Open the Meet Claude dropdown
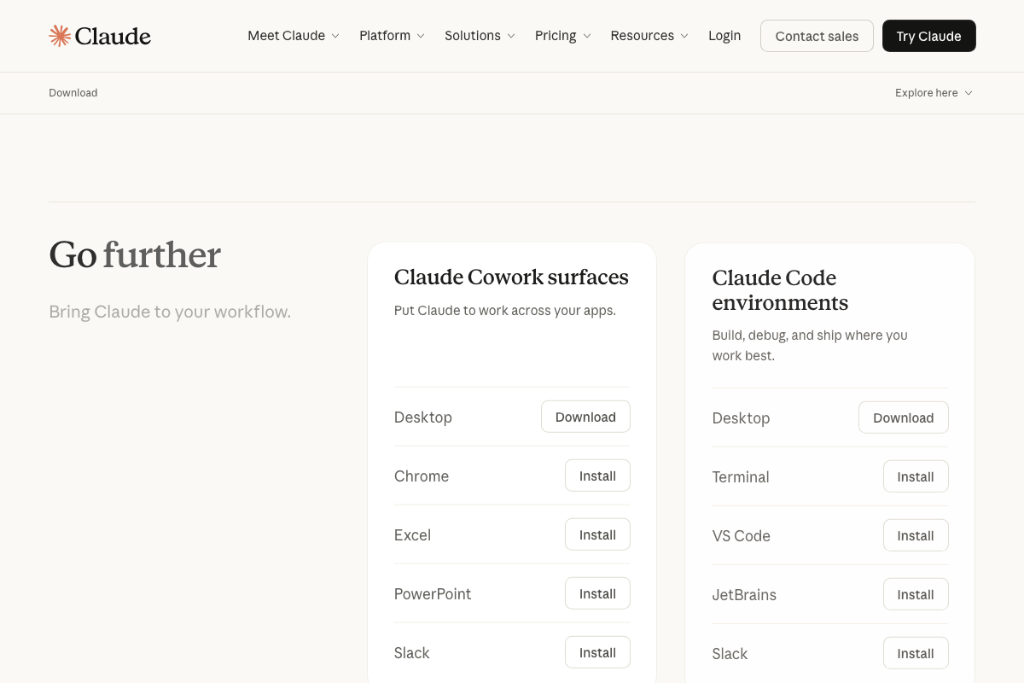 (293, 35)
